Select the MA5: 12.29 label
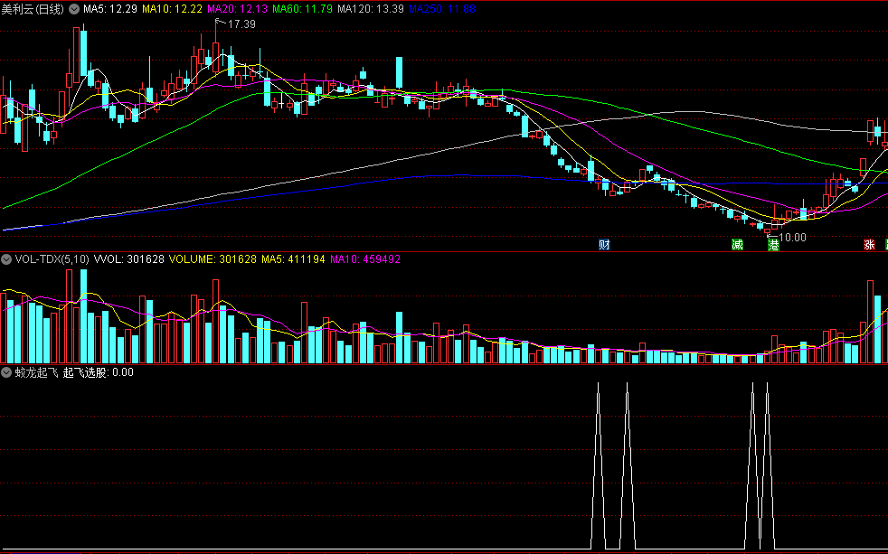The height and width of the screenshot is (554, 888). (110, 9)
